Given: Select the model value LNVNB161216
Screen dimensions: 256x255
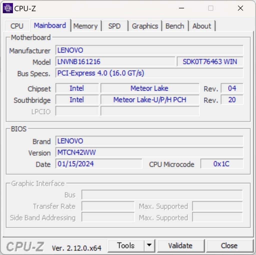Looking at the screenshot, I should (115, 62).
